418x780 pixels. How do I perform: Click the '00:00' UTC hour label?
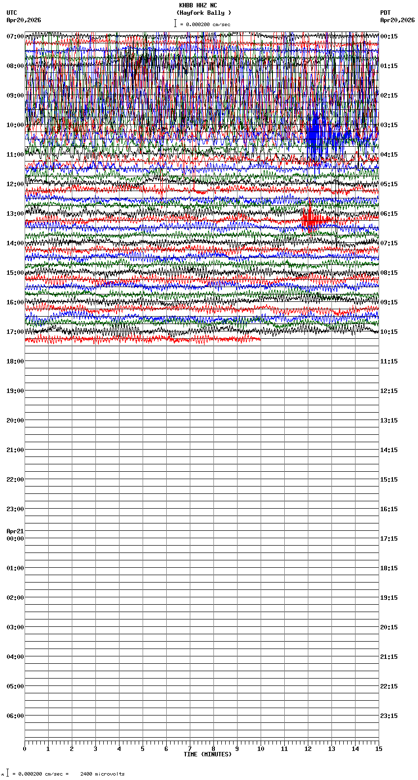[x=15, y=539]
